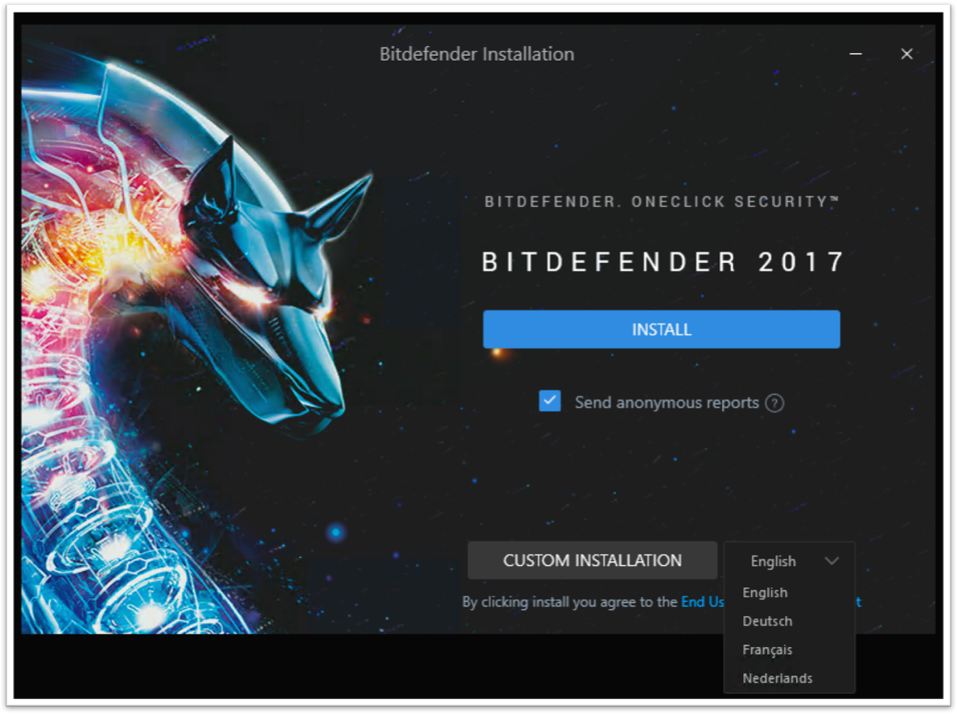Click the By clicking install notice text
957x714 pixels.
[570, 602]
